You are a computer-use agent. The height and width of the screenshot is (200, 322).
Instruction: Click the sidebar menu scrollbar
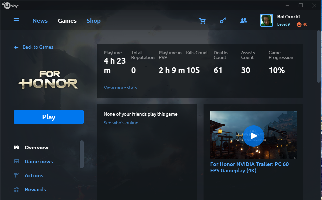pos(82,154)
